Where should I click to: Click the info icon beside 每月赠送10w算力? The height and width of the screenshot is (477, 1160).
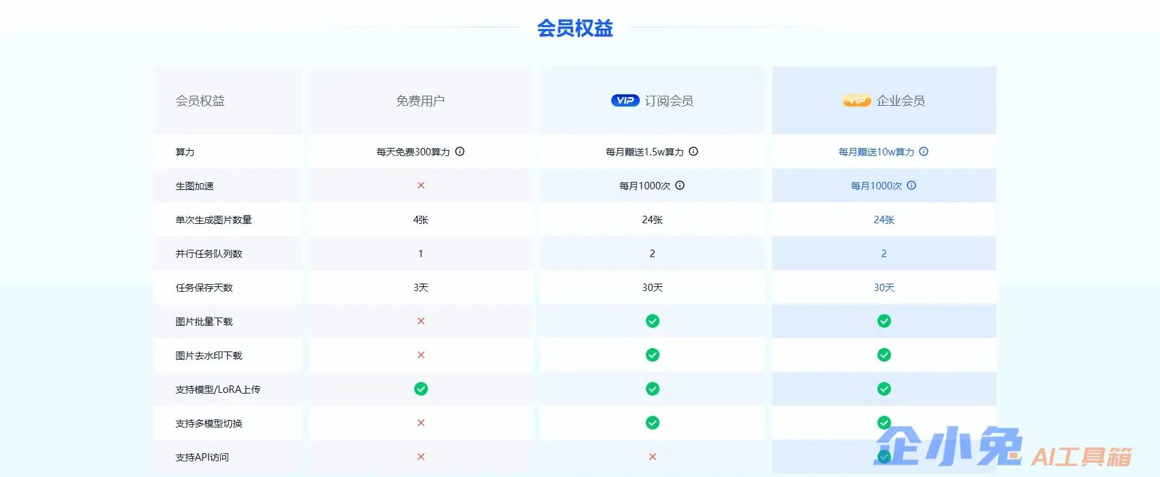pos(924,151)
